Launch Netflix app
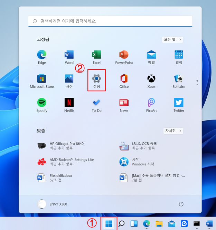Screen dimensions: 216x230 [x=69, y=105]
